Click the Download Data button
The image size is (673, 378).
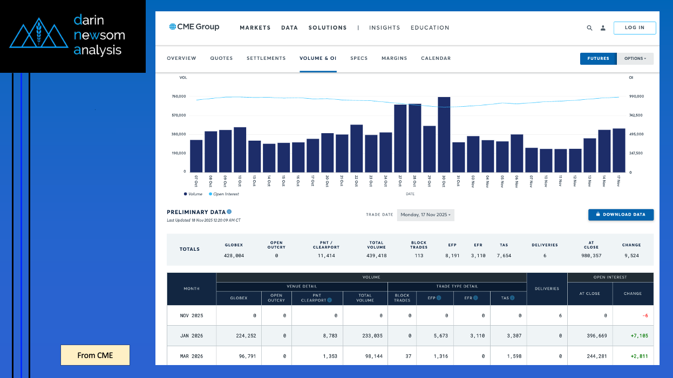tap(621, 215)
